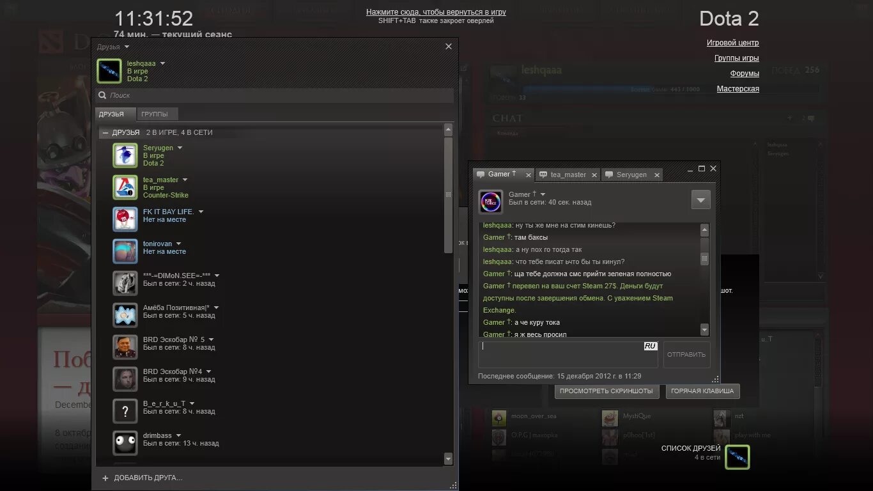Click BRD Эскобар №4 avatar
873x491 pixels.
click(x=125, y=379)
